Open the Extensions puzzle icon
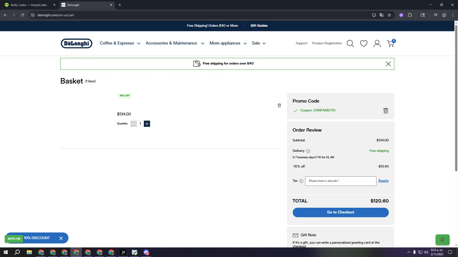Viewport: 458px width, 257px height. (x=410, y=15)
